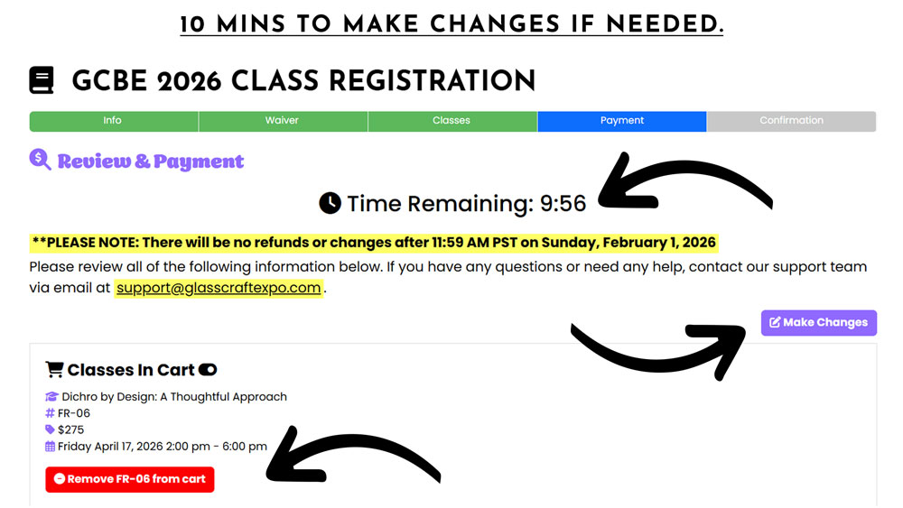
Task: Jump to the Confirmation step tab
Action: click(791, 121)
